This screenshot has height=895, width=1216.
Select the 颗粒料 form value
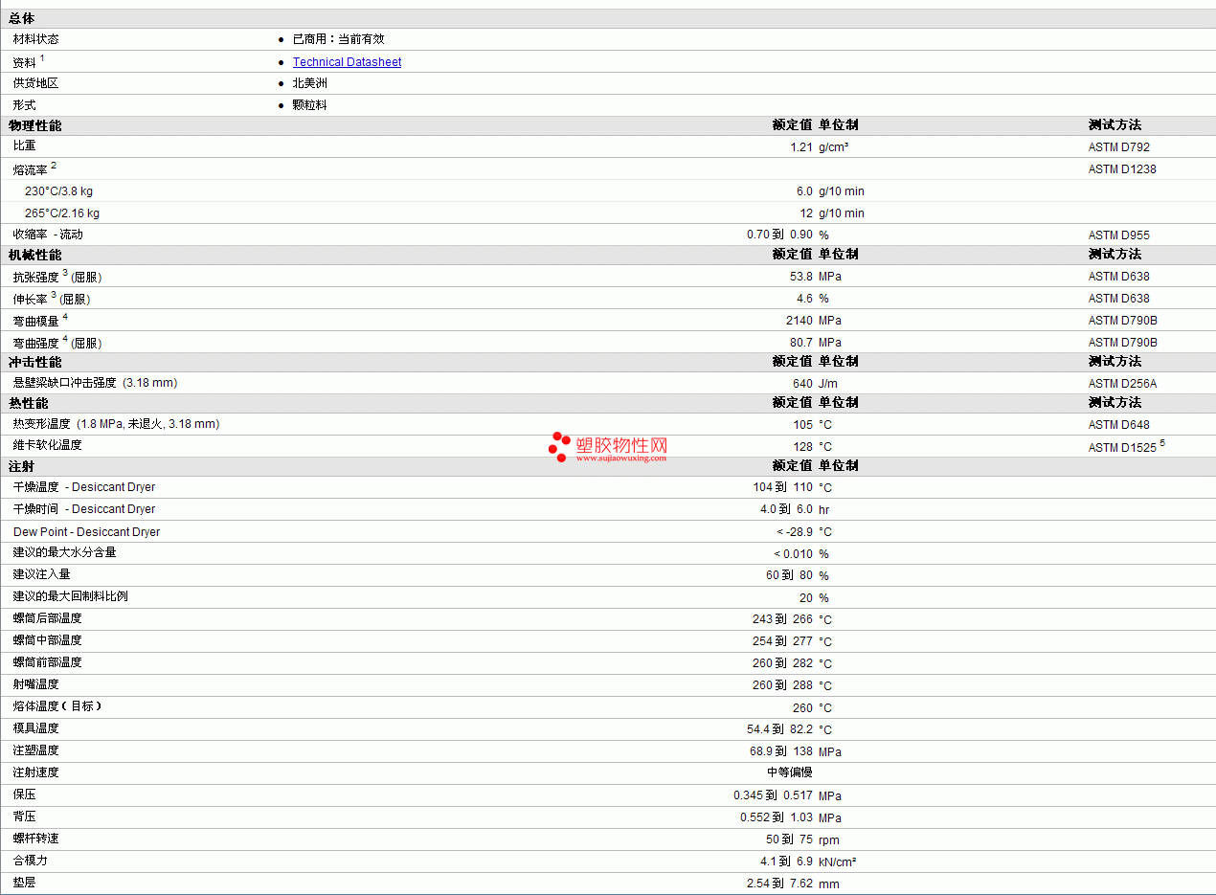(310, 105)
